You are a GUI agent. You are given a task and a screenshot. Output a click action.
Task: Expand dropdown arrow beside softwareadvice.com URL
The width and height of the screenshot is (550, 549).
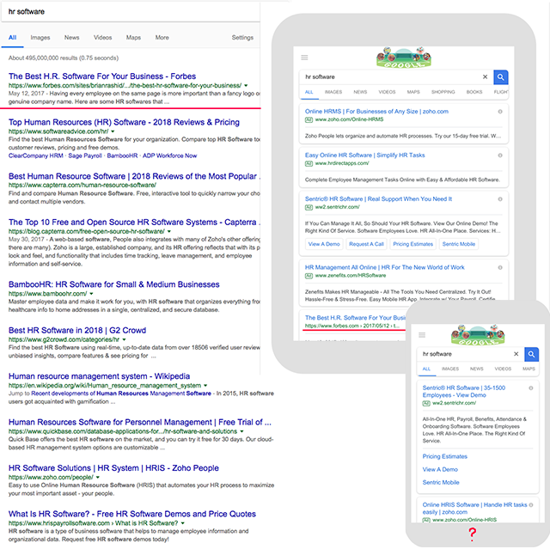[x=113, y=131]
